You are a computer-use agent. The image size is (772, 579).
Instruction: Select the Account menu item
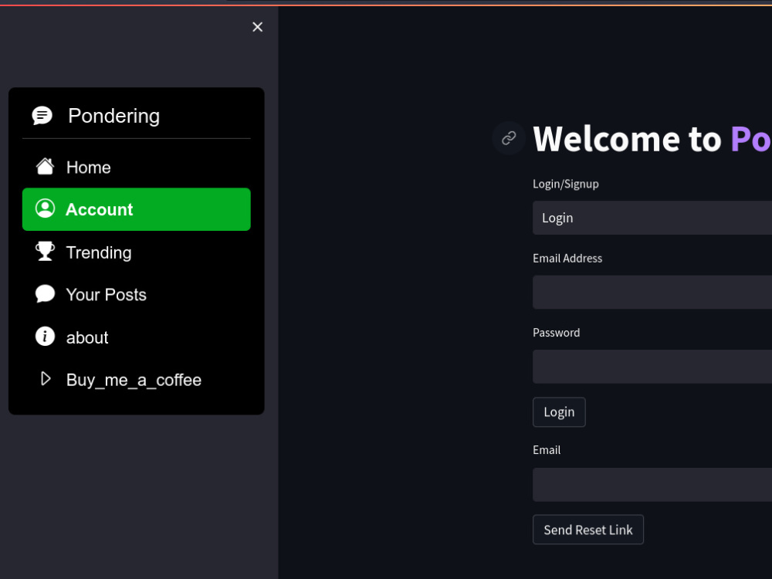pyautogui.click(x=137, y=209)
